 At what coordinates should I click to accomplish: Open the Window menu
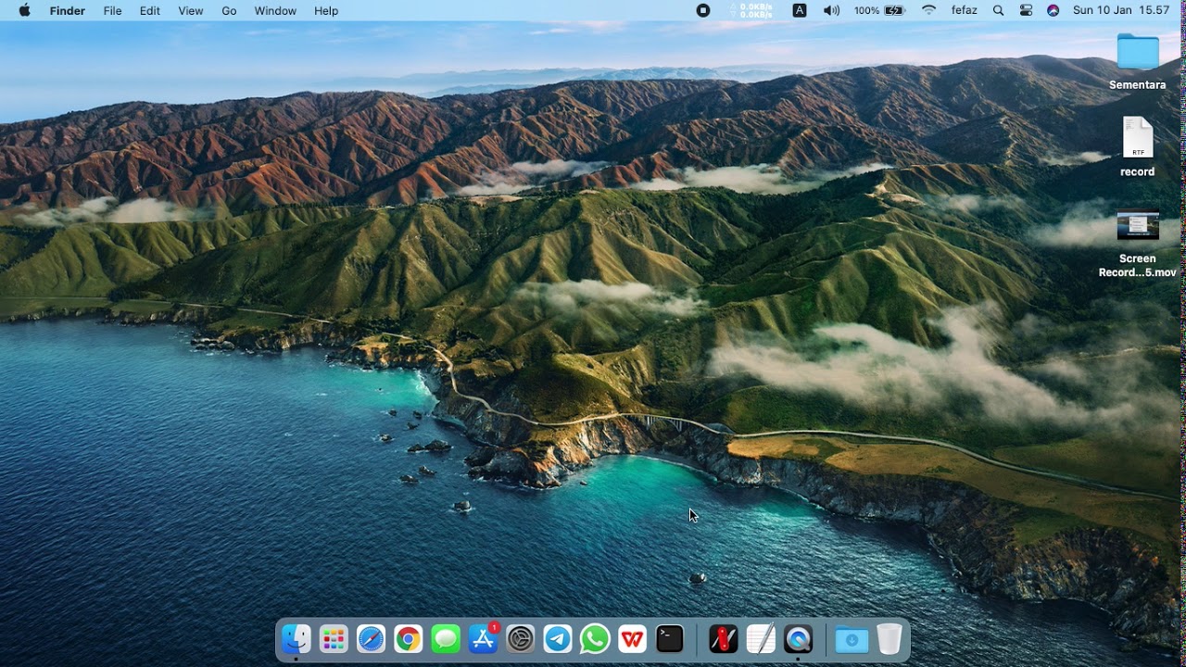(275, 10)
